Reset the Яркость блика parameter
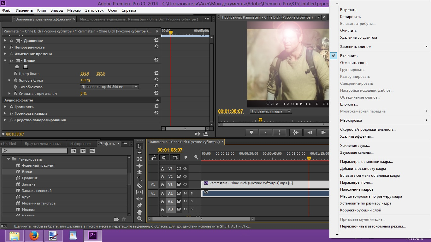431x242 pixels. point(156,80)
